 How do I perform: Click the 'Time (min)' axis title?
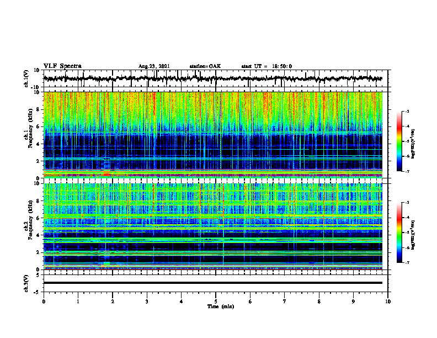point(221,307)
